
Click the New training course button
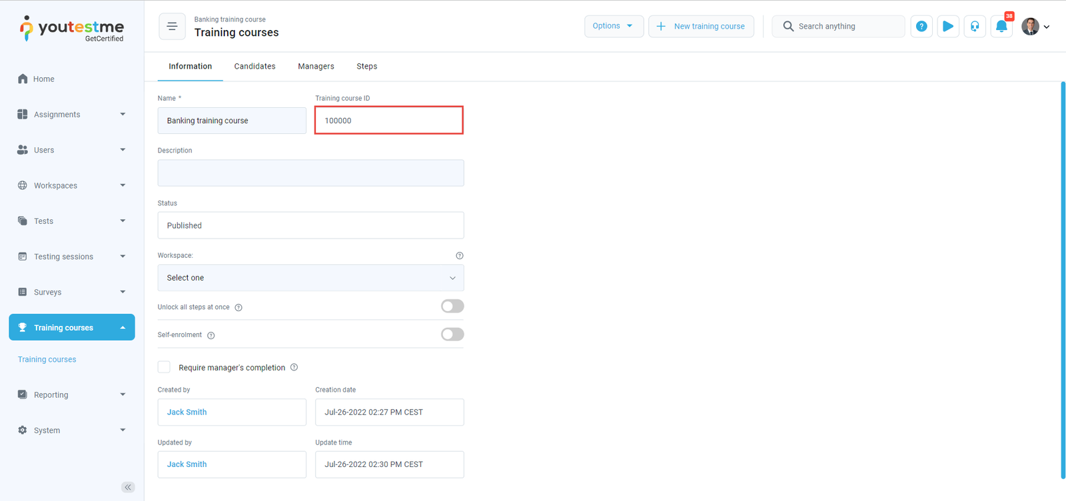(x=701, y=27)
